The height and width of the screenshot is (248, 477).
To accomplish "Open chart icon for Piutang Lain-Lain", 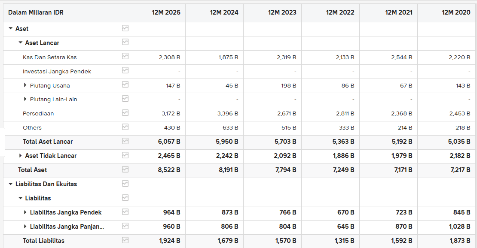I will coord(125,99).
